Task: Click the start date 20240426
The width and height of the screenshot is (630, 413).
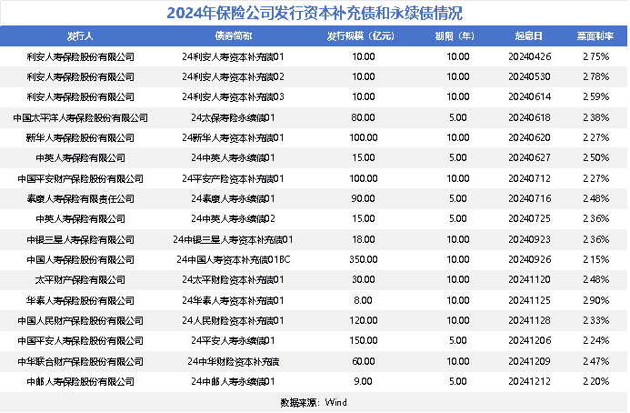Action: tap(530, 56)
